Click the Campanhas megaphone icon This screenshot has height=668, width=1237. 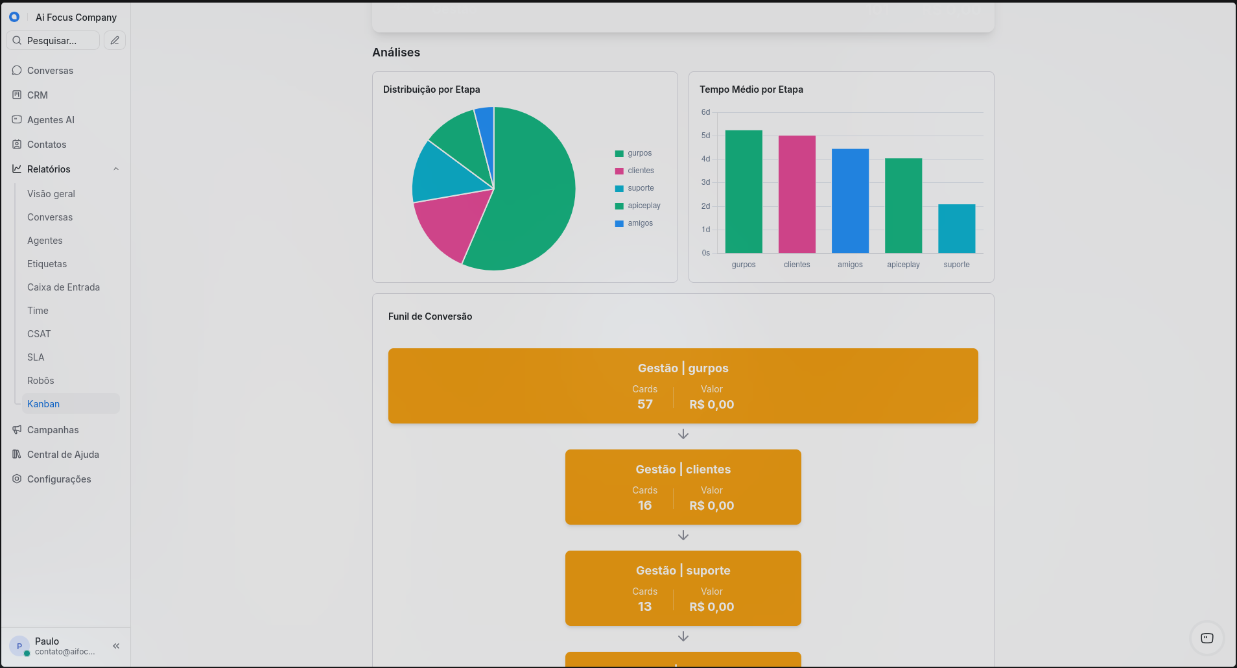17,429
